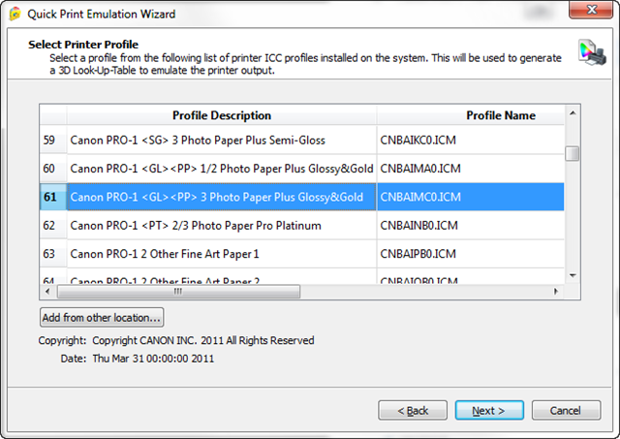The height and width of the screenshot is (439, 620).
Task: Select 3 Photo Paper Plus Glossy&Gold profile
Action: [x=222, y=197]
